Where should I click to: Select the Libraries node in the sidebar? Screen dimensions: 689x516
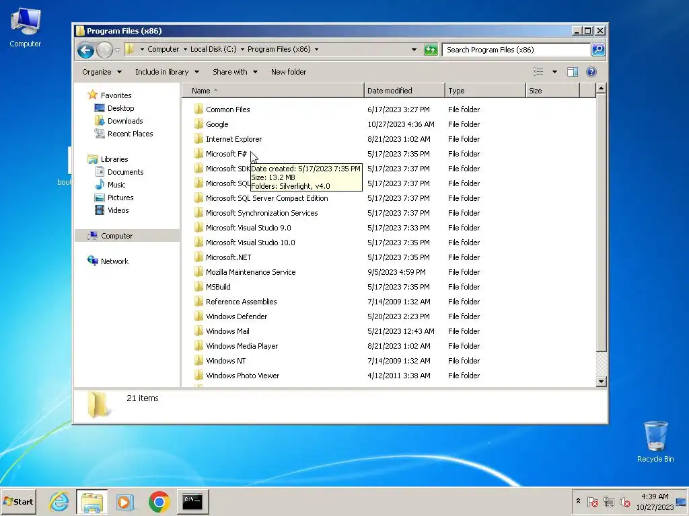click(x=114, y=159)
